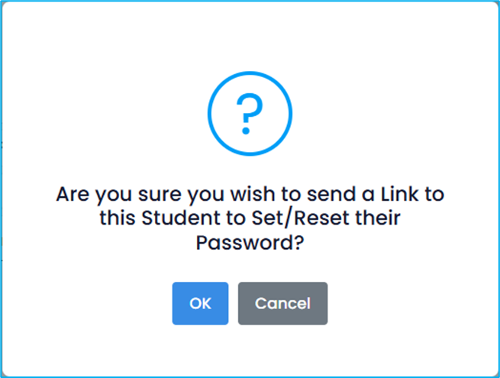Viewport: 500px width, 378px height.
Task: Click the gap between OK and Cancel
Action: [x=233, y=303]
